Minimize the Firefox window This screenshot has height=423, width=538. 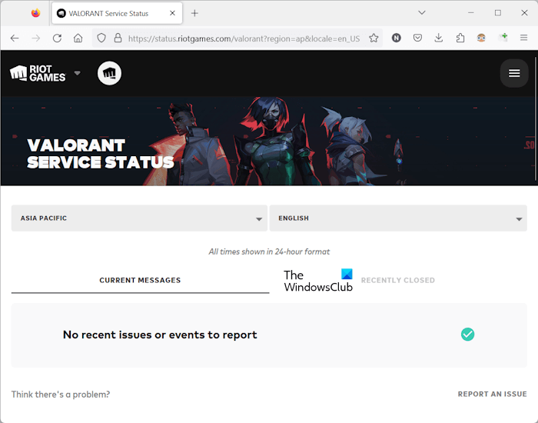pos(470,13)
